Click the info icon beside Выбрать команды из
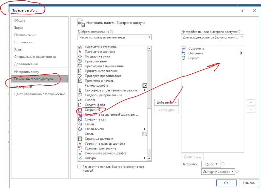Image resolution: width=261 pixels, height=188 pixels. pos(111,32)
